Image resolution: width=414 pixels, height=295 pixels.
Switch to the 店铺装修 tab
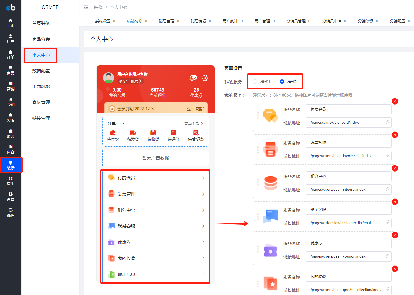click(135, 21)
